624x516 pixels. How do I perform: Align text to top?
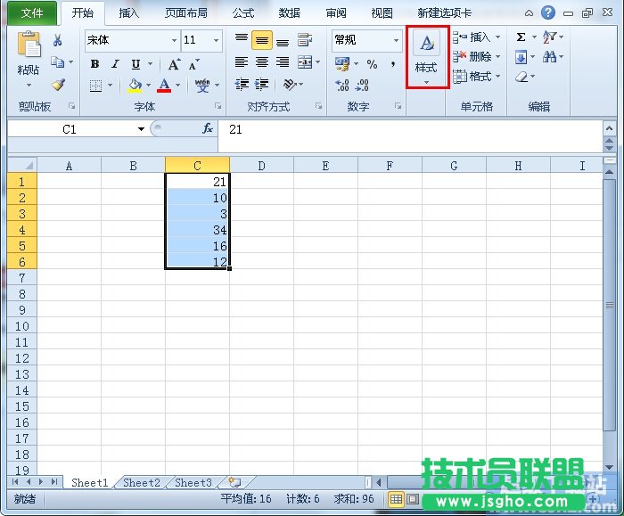(242, 38)
